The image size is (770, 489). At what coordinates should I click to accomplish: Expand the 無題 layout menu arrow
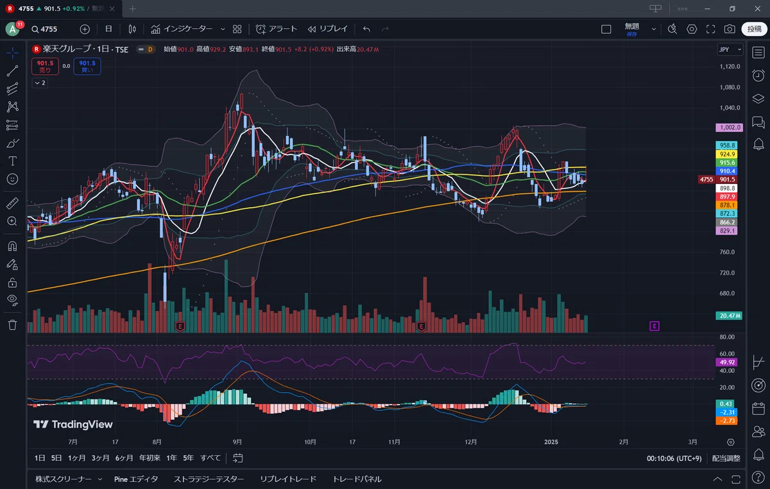(x=654, y=29)
